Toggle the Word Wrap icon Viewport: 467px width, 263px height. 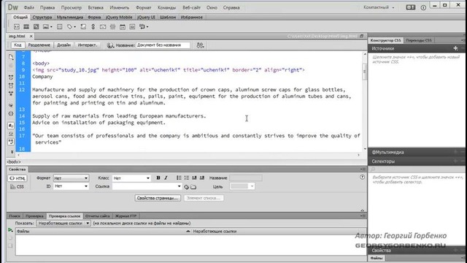click(x=11, y=142)
